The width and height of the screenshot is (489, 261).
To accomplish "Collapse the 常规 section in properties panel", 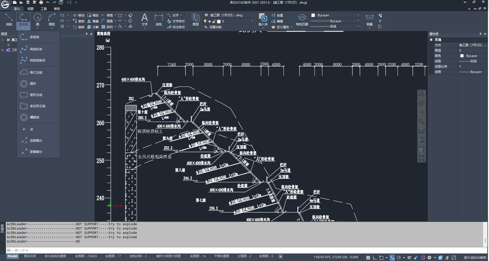I will (431, 40).
